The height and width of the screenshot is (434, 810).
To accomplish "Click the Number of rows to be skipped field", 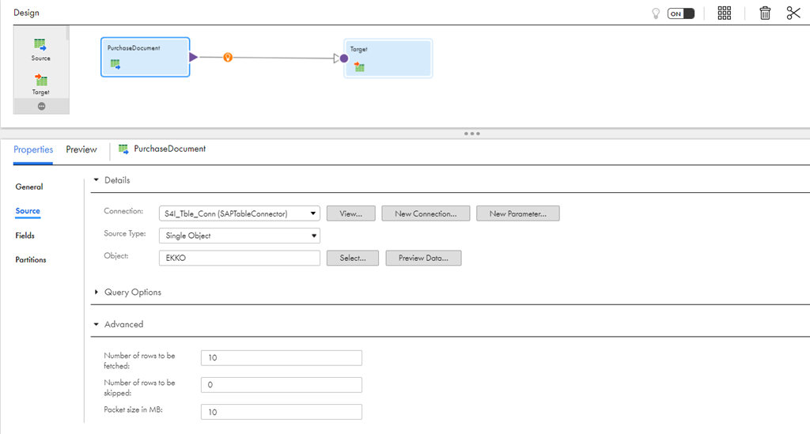I will 282,385.
